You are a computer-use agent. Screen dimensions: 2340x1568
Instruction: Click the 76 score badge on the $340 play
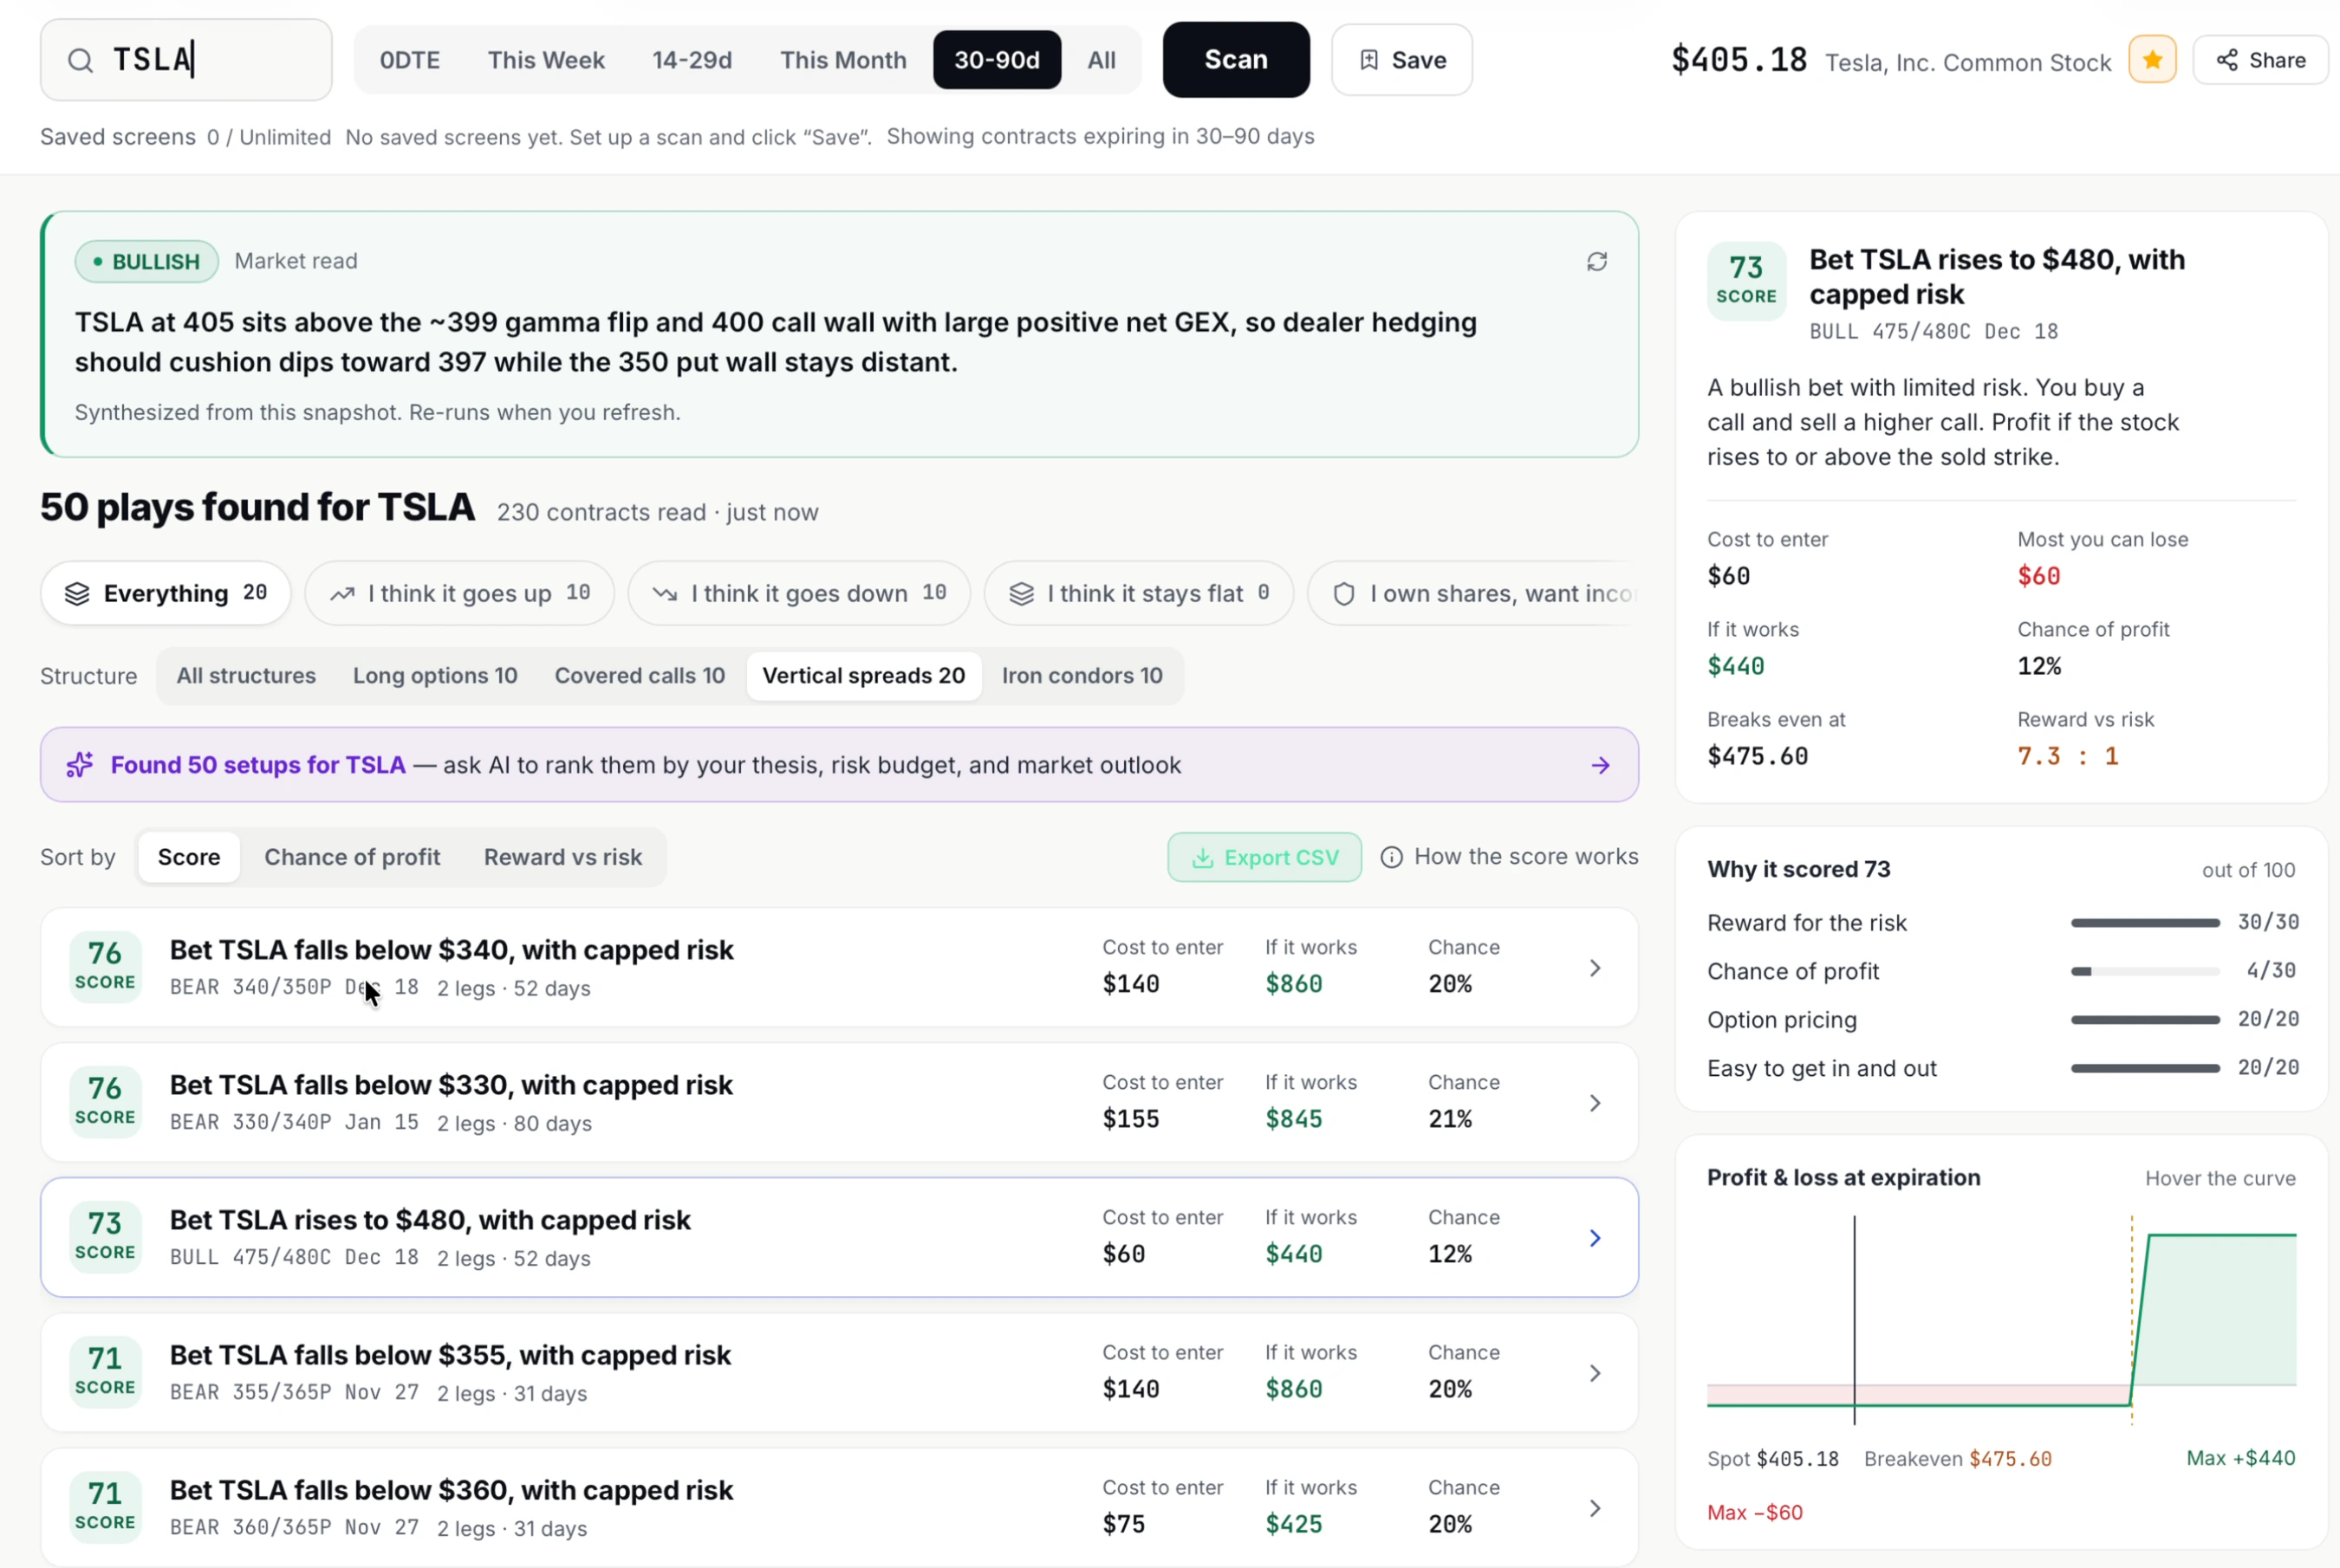point(105,966)
